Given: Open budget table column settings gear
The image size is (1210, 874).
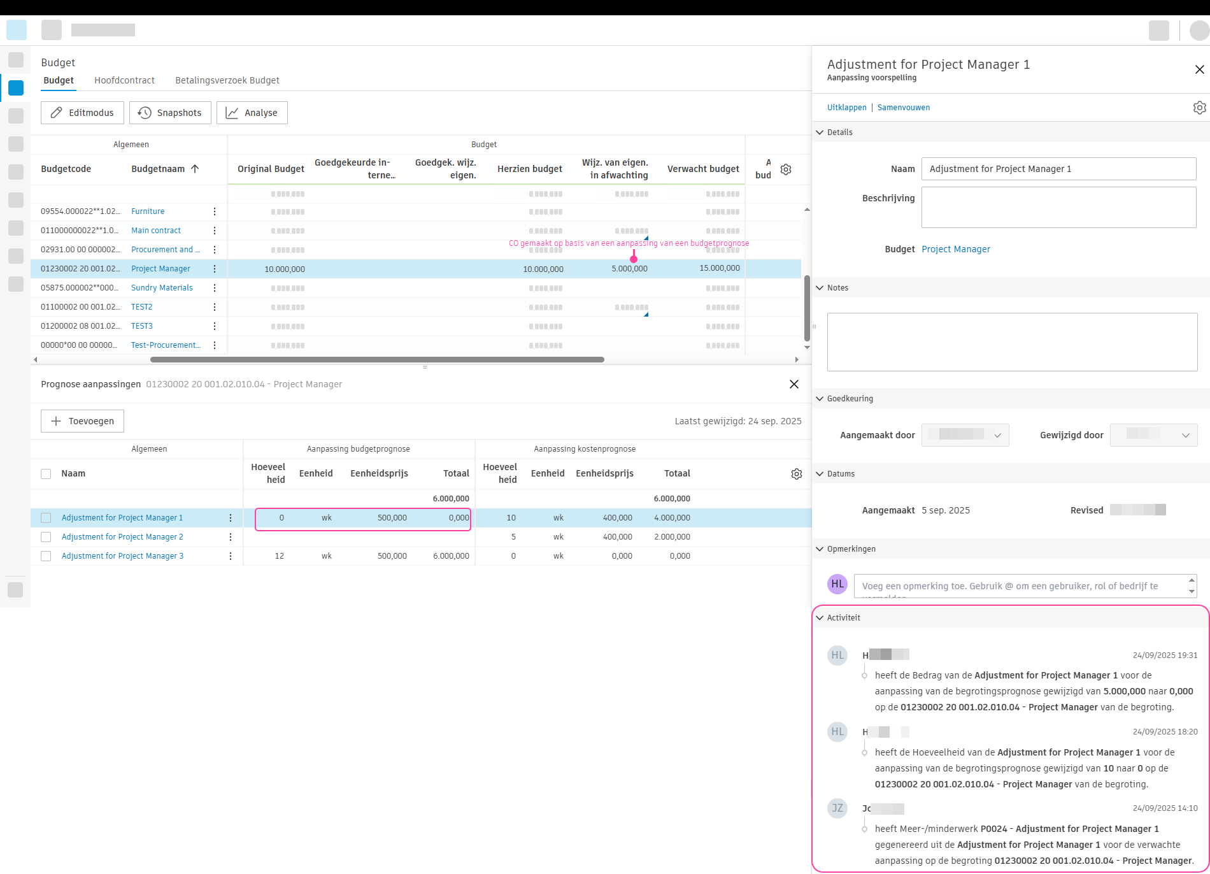Looking at the screenshot, I should pyautogui.click(x=786, y=169).
